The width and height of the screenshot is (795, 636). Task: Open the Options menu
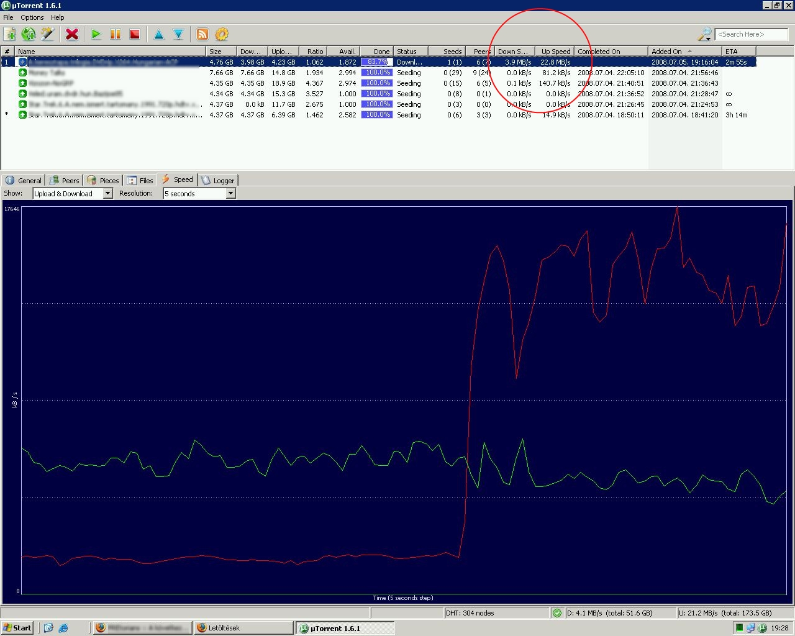(x=32, y=17)
